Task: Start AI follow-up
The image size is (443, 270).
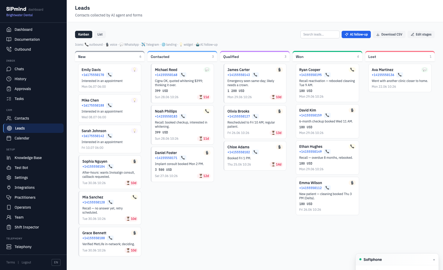Action: (x=356, y=34)
